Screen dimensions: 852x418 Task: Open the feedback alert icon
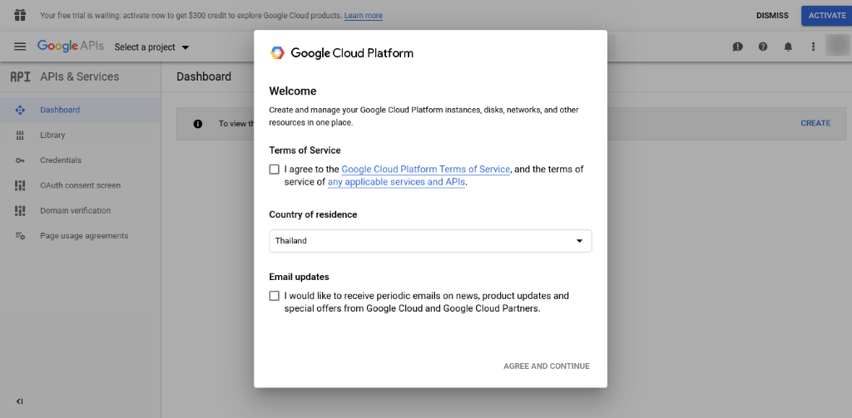click(737, 47)
